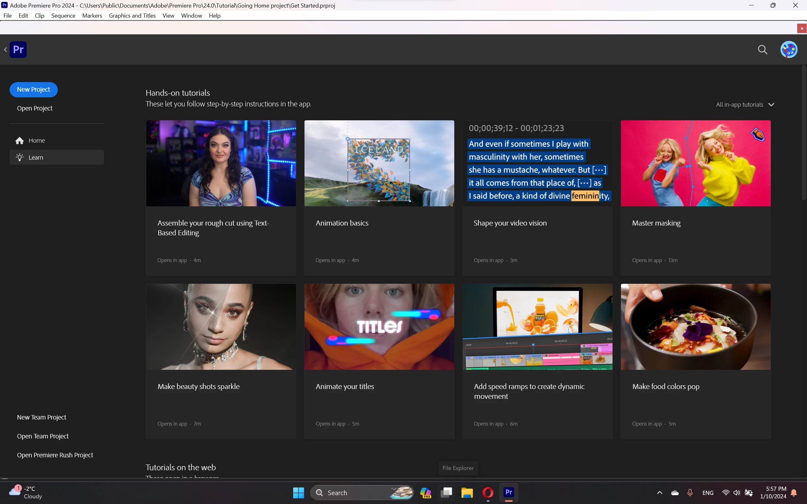Click Open Premiere Rush Project link
The width and height of the screenshot is (807, 504).
point(55,455)
